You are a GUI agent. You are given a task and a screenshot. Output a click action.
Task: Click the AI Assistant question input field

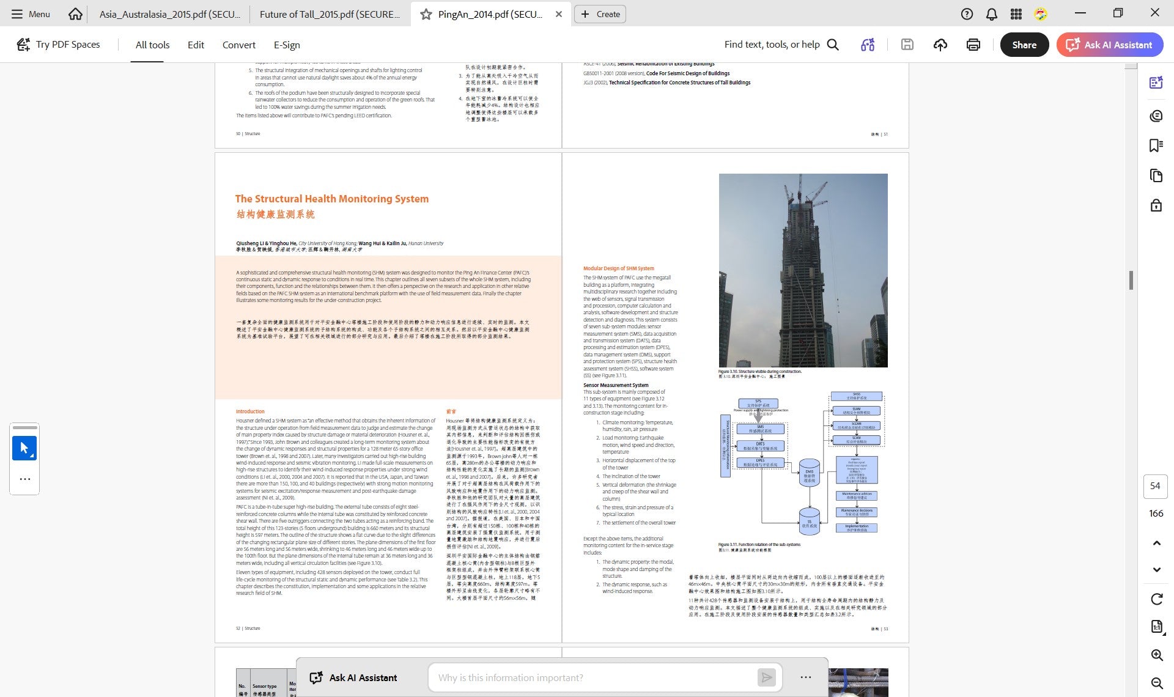(596, 677)
